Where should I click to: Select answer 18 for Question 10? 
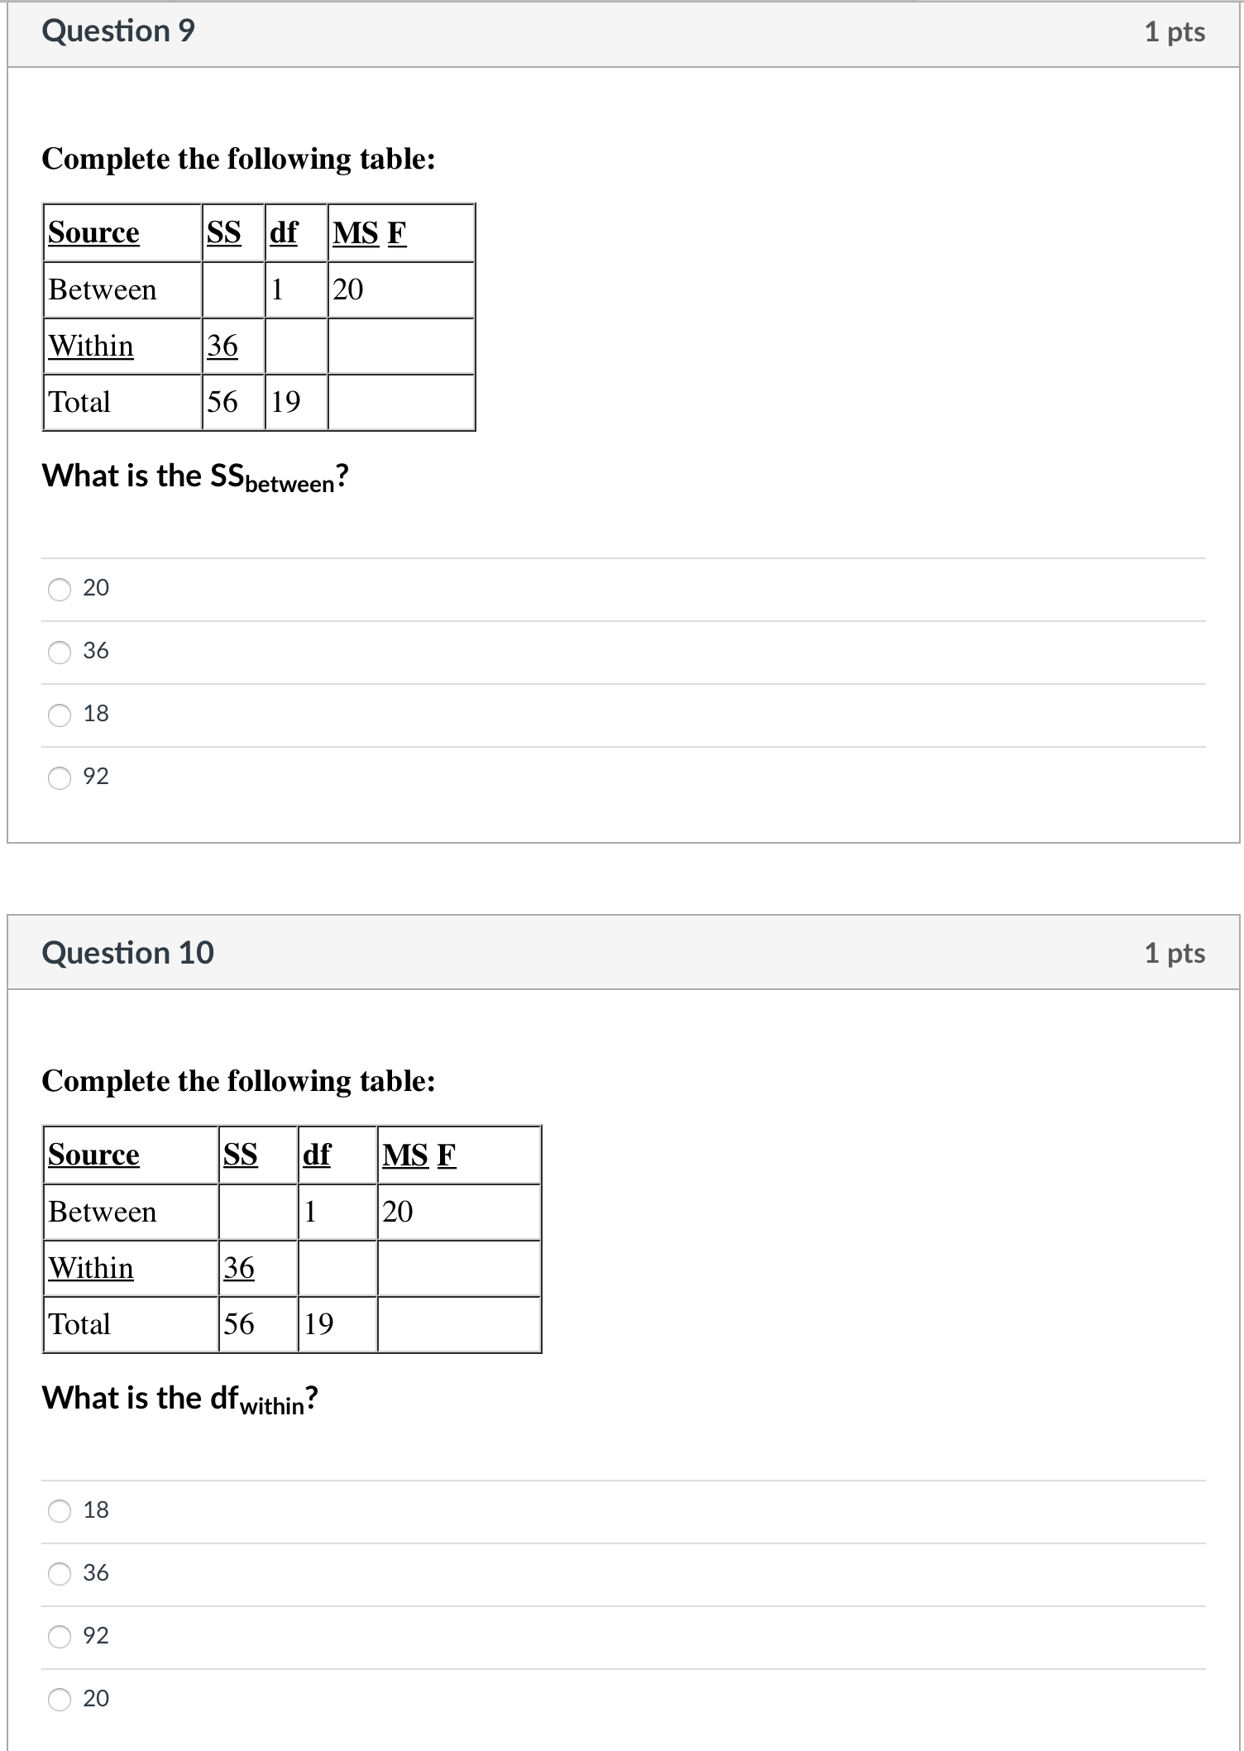coord(59,1510)
